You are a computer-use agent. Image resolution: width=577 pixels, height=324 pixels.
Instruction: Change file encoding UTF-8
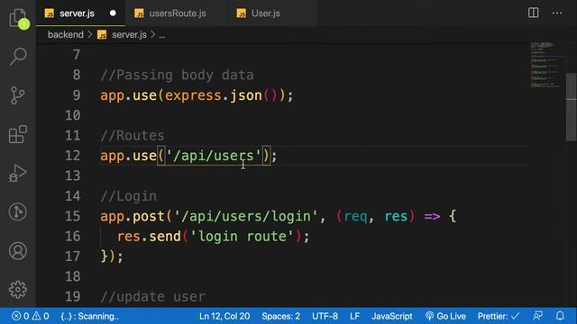point(325,316)
